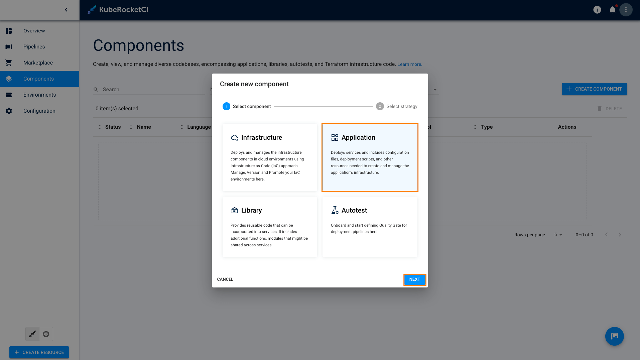The image size is (640, 360).
Task: Click the next page chevron in pagination
Action: [x=620, y=235]
